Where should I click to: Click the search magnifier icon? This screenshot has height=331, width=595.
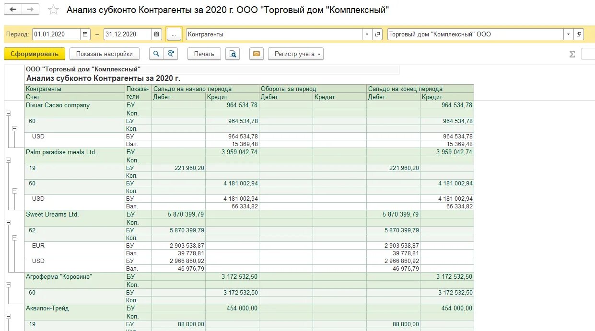(156, 54)
